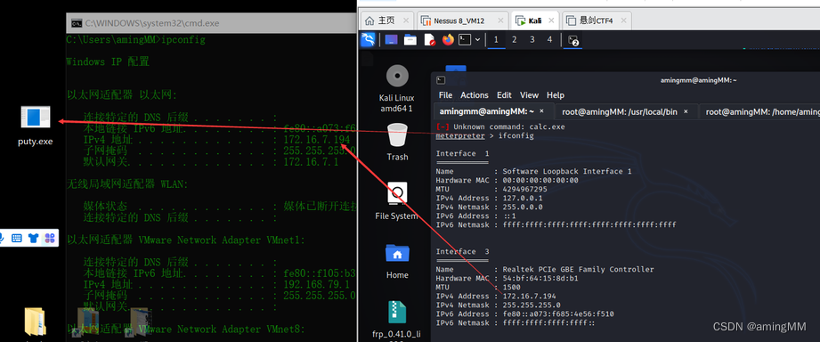
Task: Click IPv4 Address 172.16.7.194 in meterpreter output
Action: pyautogui.click(x=496, y=297)
